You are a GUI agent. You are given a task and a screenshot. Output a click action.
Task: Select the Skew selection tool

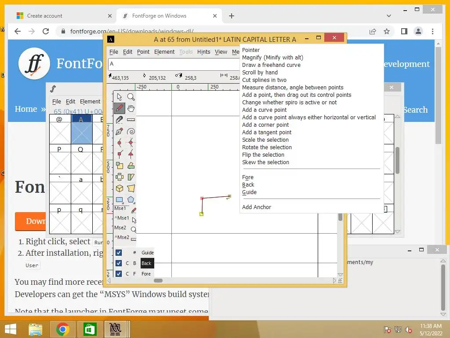tap(131, 177)
